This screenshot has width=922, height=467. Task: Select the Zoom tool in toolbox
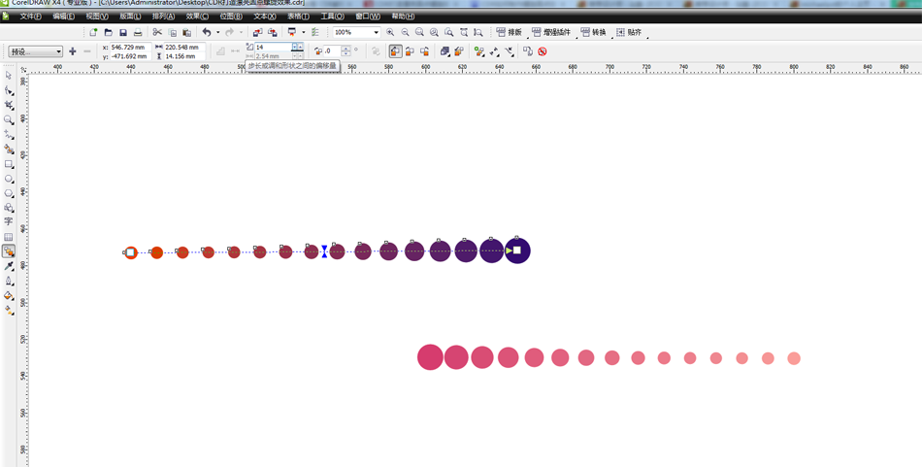(x=9, y=120)
